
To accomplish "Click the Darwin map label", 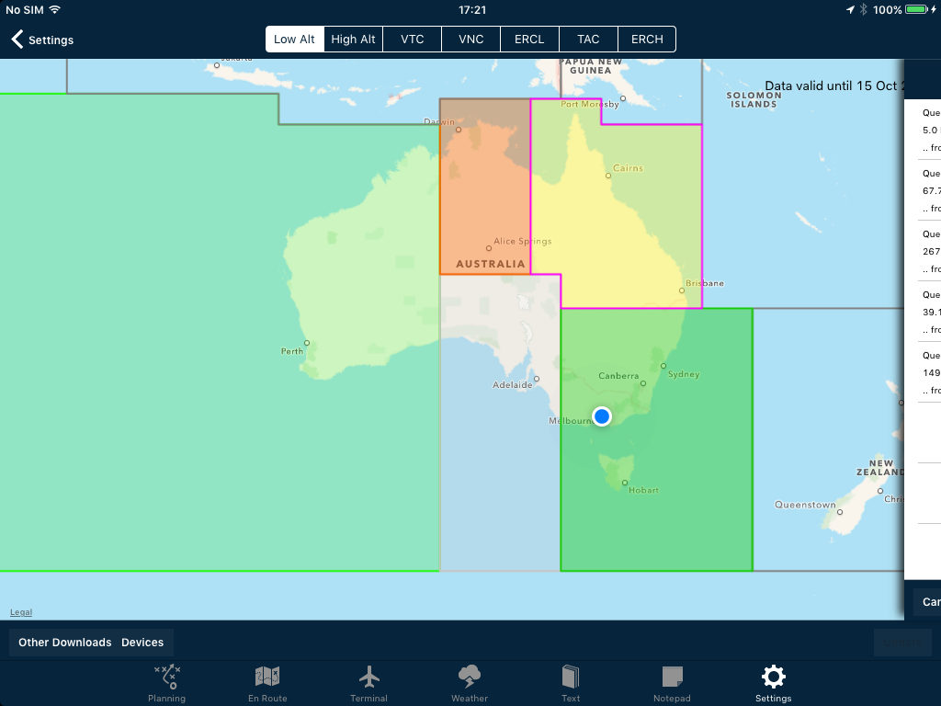I will click(439, 121).
